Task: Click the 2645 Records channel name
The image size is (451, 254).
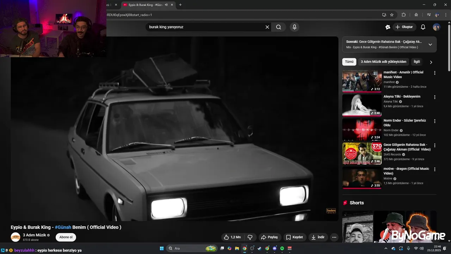Action: [x=392, y=155]
